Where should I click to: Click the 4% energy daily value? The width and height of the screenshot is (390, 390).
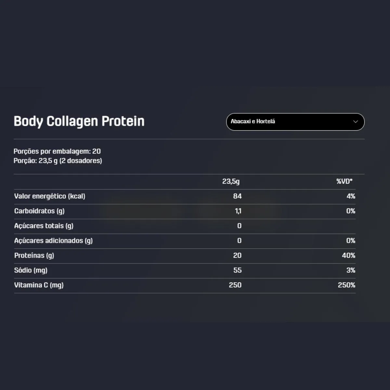351,196
